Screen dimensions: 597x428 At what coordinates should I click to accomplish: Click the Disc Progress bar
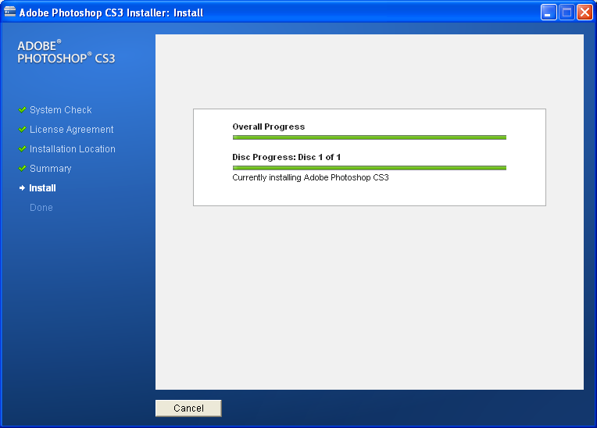(370, 168)
